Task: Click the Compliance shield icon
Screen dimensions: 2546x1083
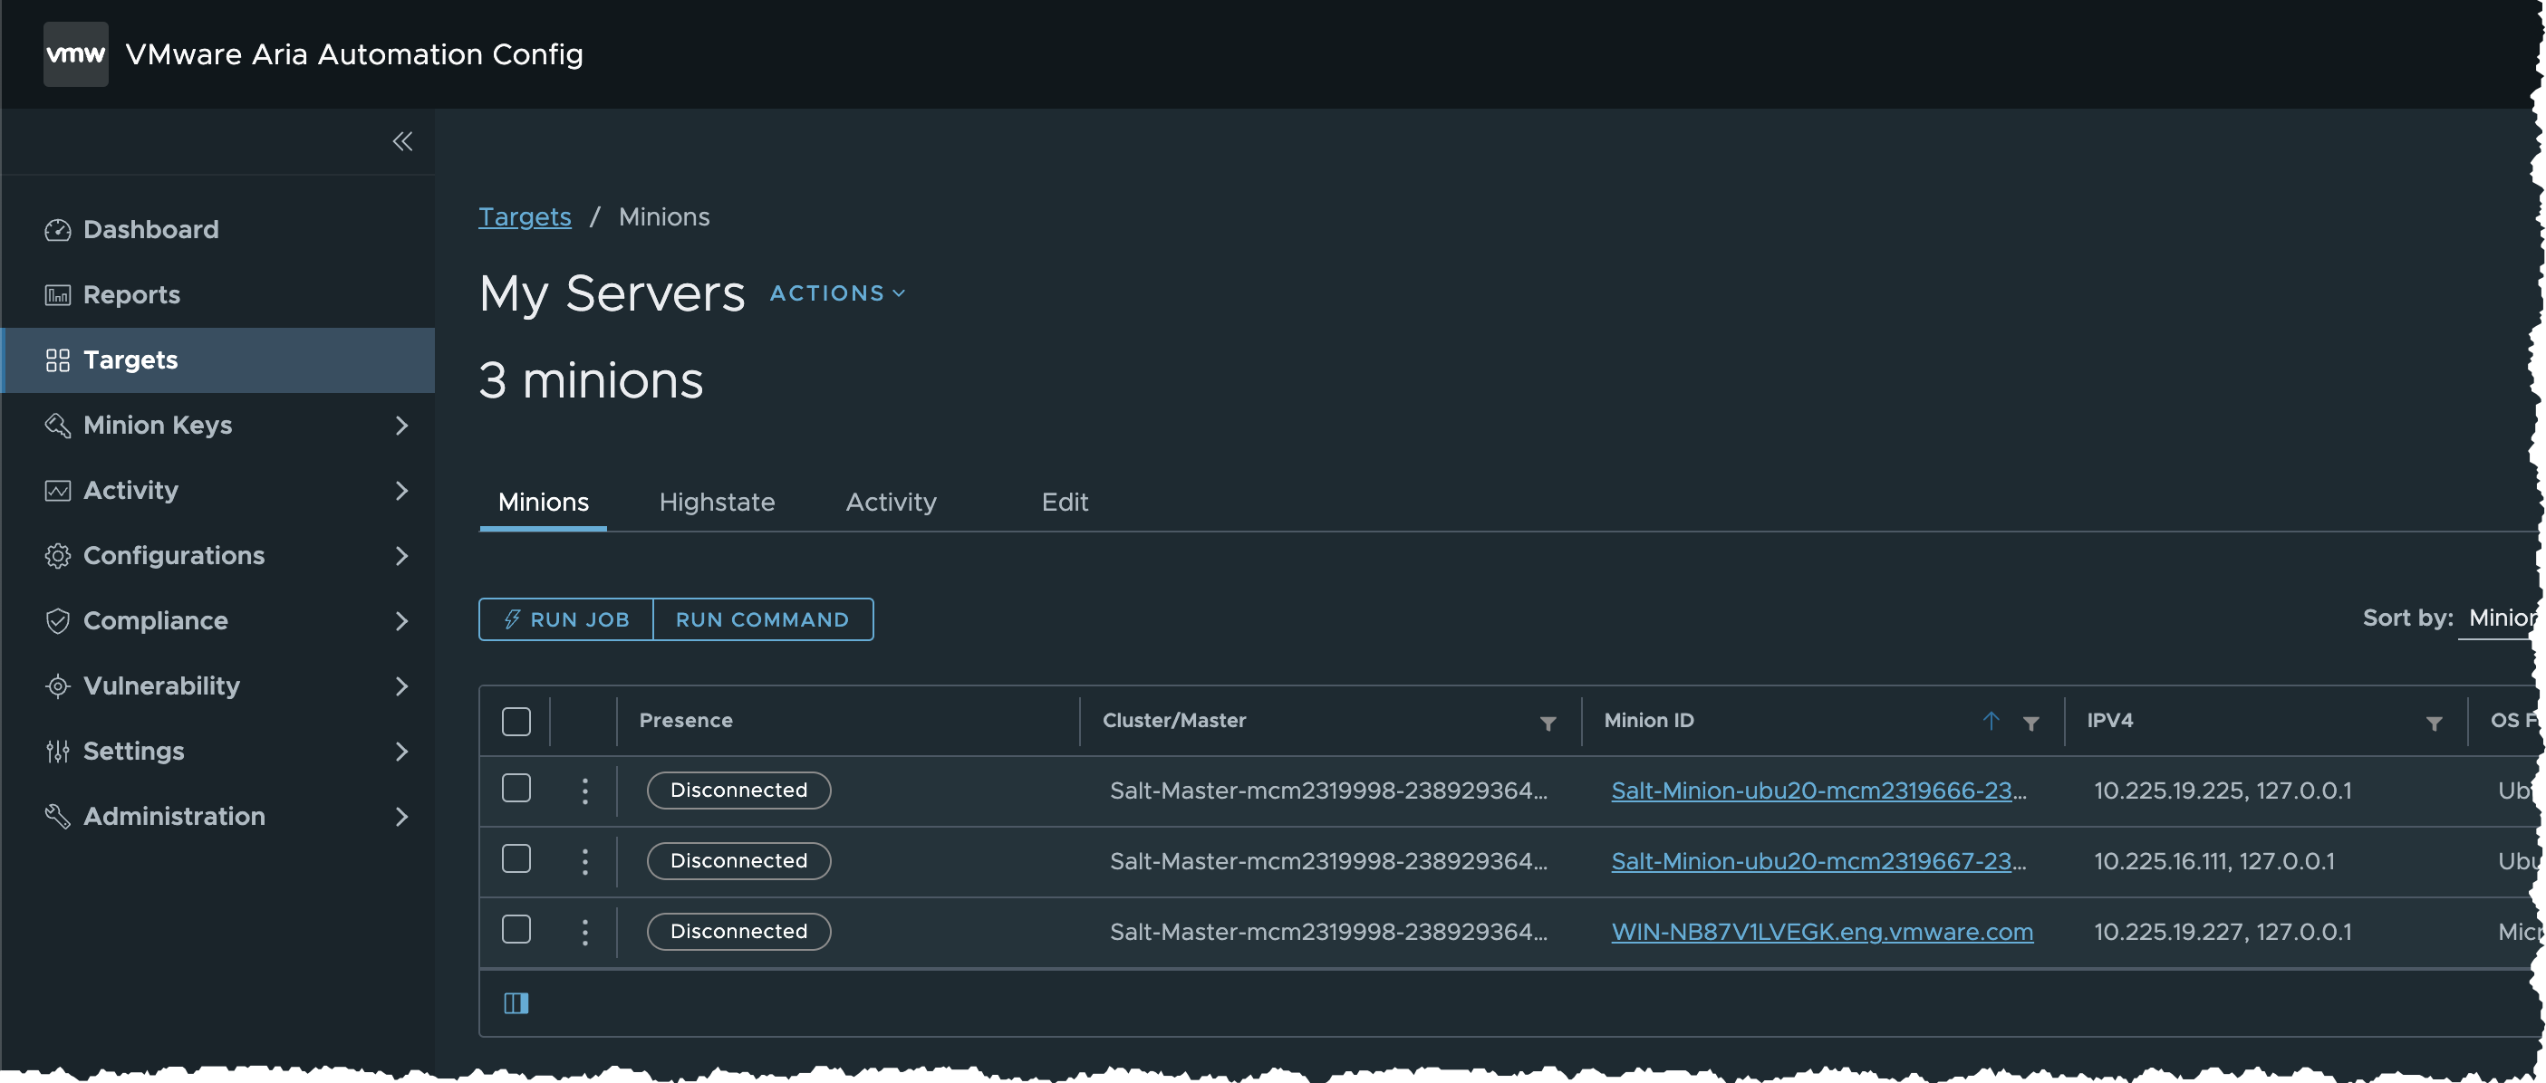Action: [x=57, y=621]
